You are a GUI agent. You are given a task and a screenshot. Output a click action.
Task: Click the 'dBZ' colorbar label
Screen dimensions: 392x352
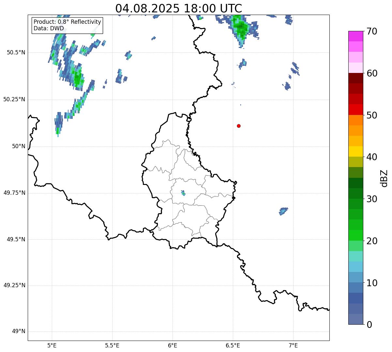pos(384,178)
